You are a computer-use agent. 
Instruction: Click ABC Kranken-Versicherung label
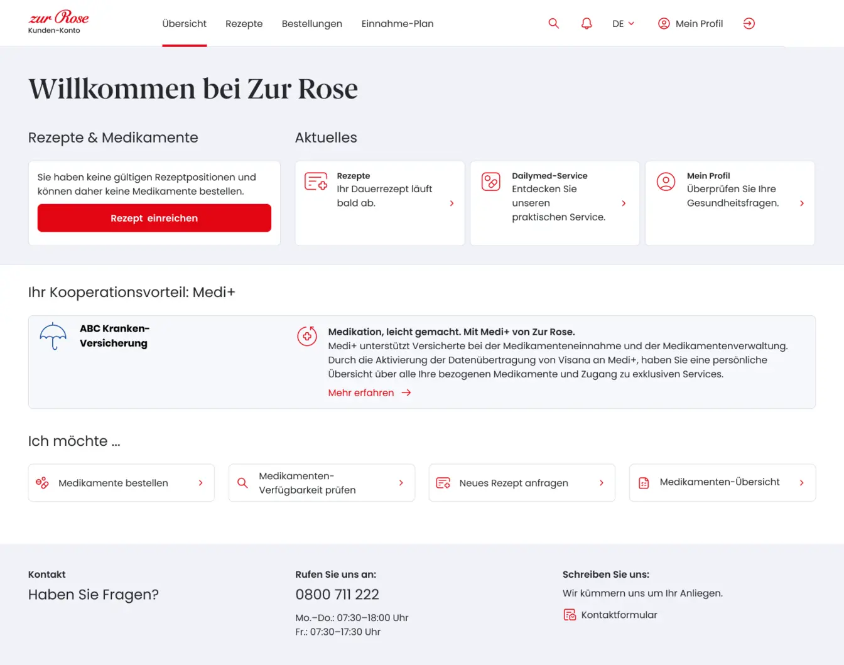click(x=114, y=336)
